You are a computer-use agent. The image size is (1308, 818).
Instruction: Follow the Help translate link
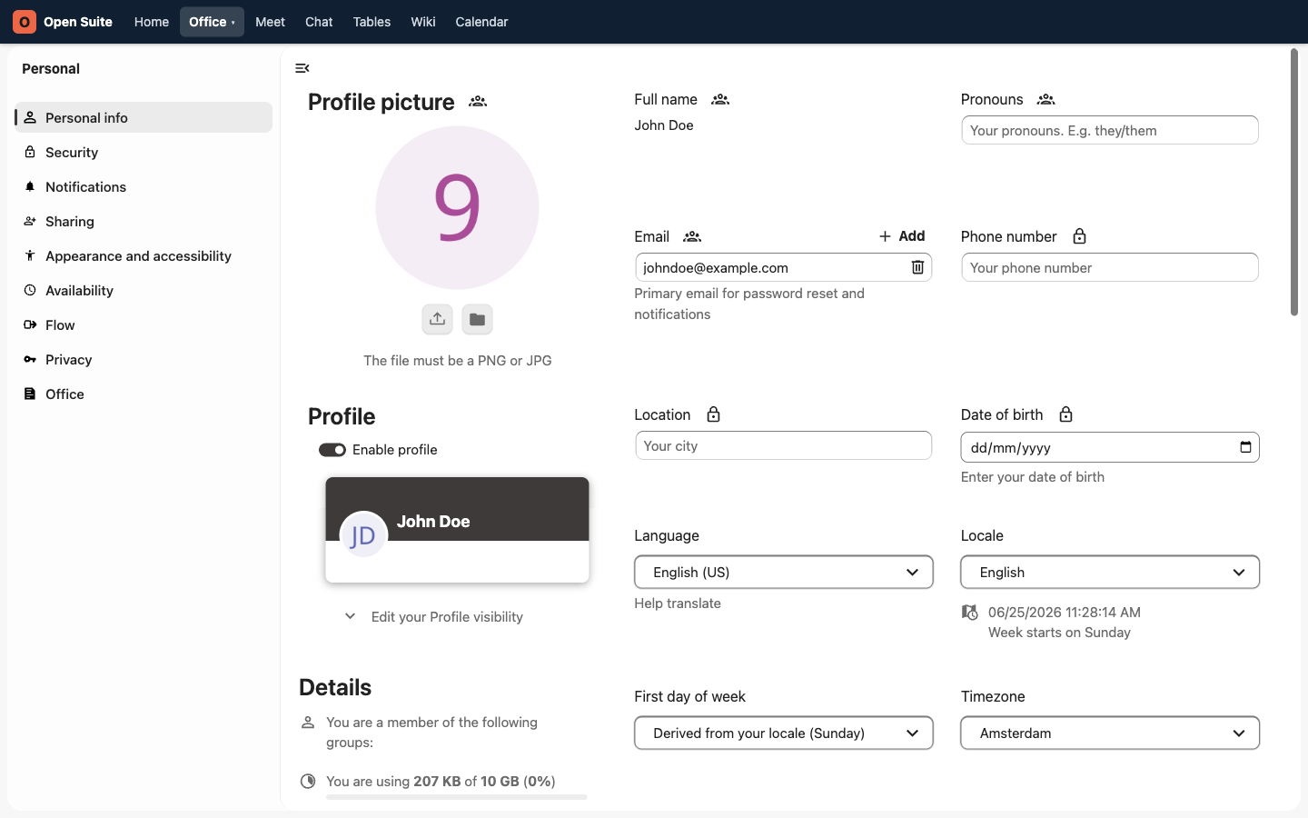click(x=678, y=604)
